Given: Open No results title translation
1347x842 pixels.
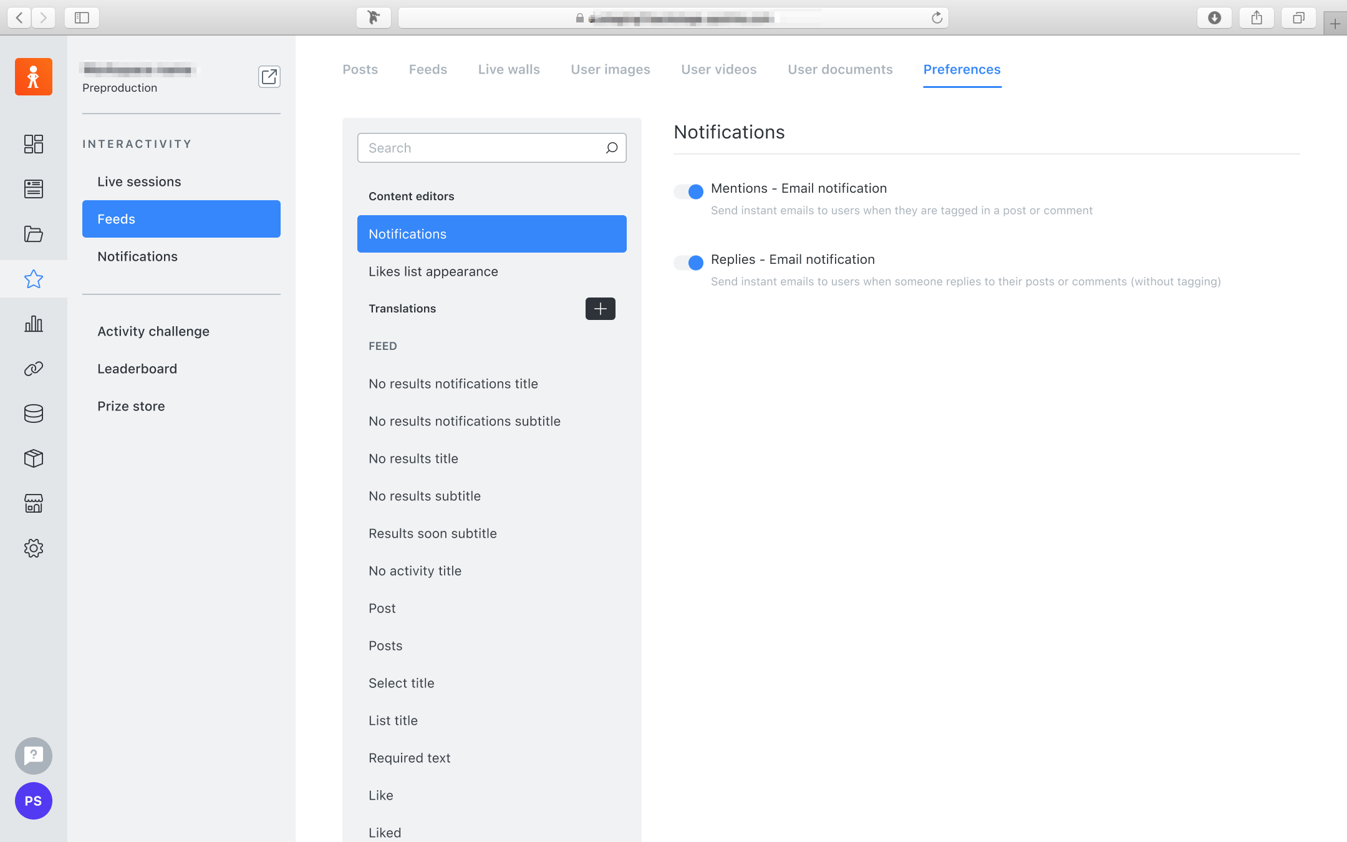Looking at the screenshot, I should pos(492,458).
